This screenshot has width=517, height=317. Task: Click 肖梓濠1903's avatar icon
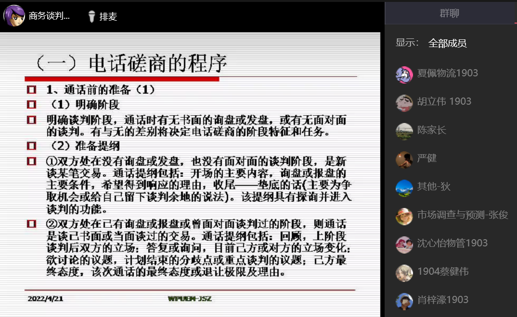404,301
